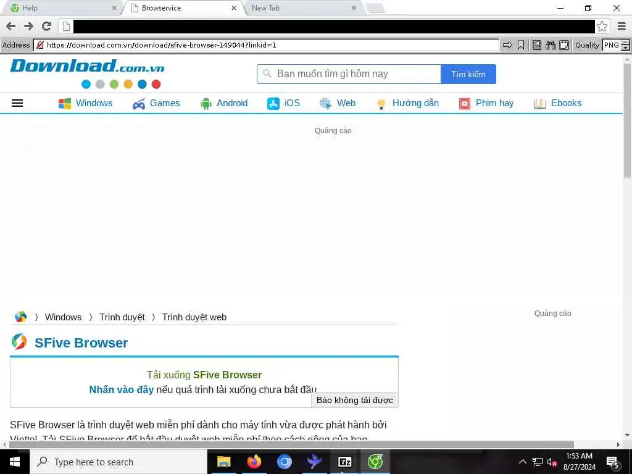Click Trình duyệt web breadcrumb link
Viewport: 632px width, 474px height.
(194, 317)
